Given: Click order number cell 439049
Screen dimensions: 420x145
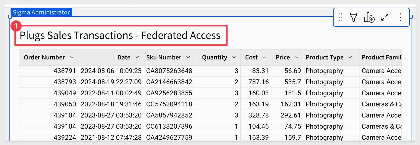Looking at the screenshot, I should click(49, 93).
